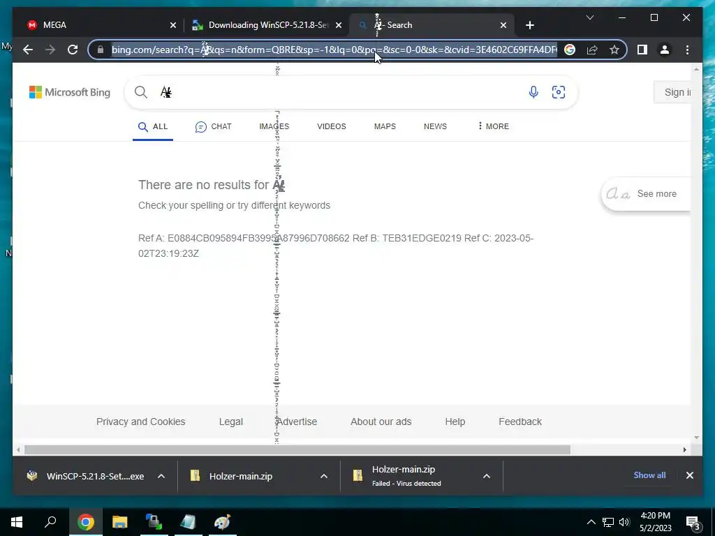Share this page using the share icon
This screenshot has height=536, width=715.
(592, 50)
